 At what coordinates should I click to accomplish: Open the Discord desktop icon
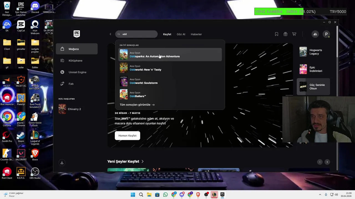coord(35,8)
